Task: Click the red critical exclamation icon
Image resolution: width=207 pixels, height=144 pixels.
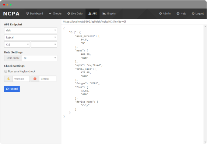Action: click(35, 79)
